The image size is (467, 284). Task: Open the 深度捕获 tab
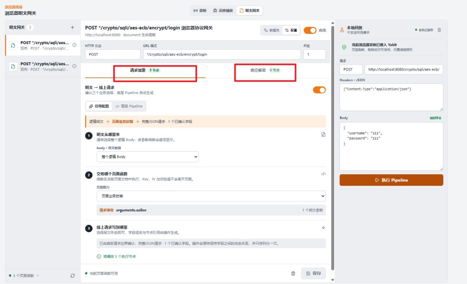coord(223,10)
